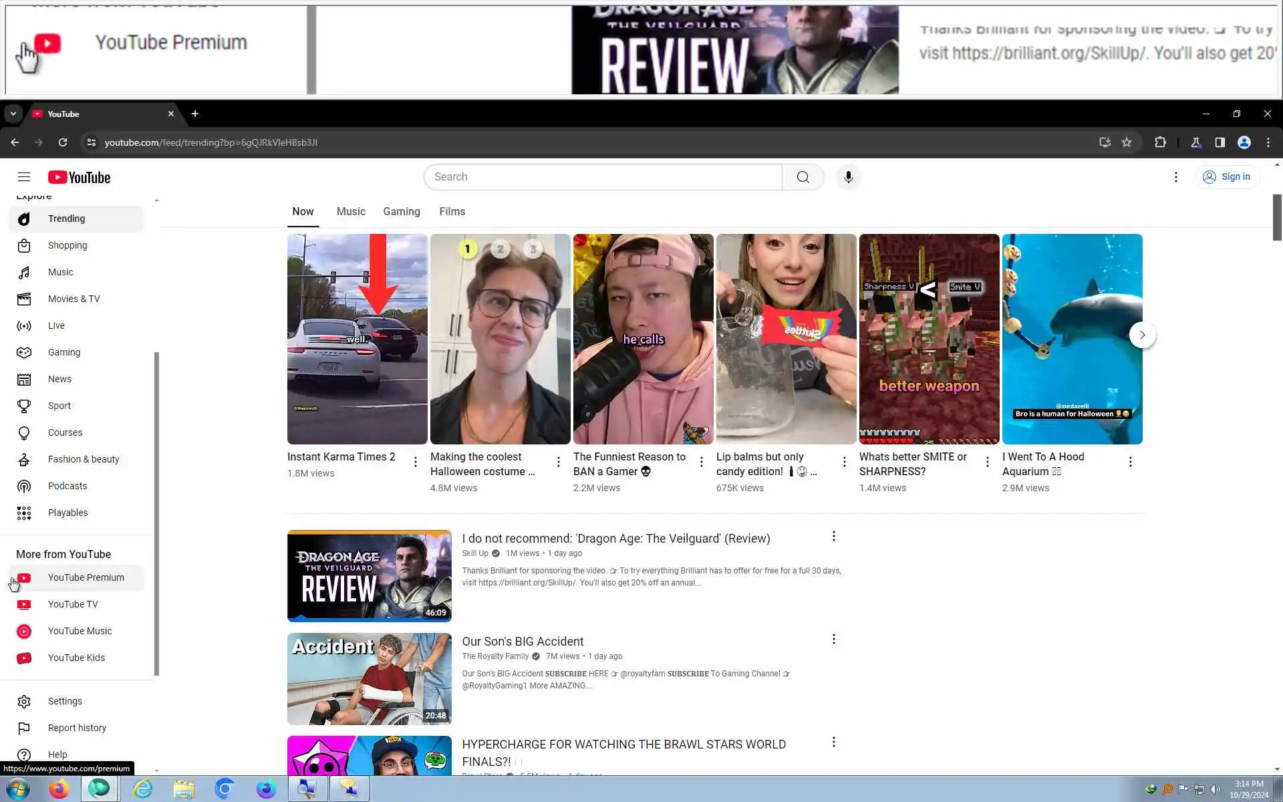1283x802 pixels.
Task: Toggle the Chrome side panel
Action: 1220,142
